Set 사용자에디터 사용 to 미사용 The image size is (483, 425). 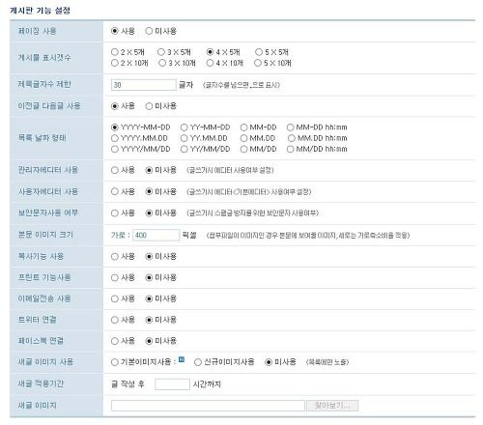(149, 191)
